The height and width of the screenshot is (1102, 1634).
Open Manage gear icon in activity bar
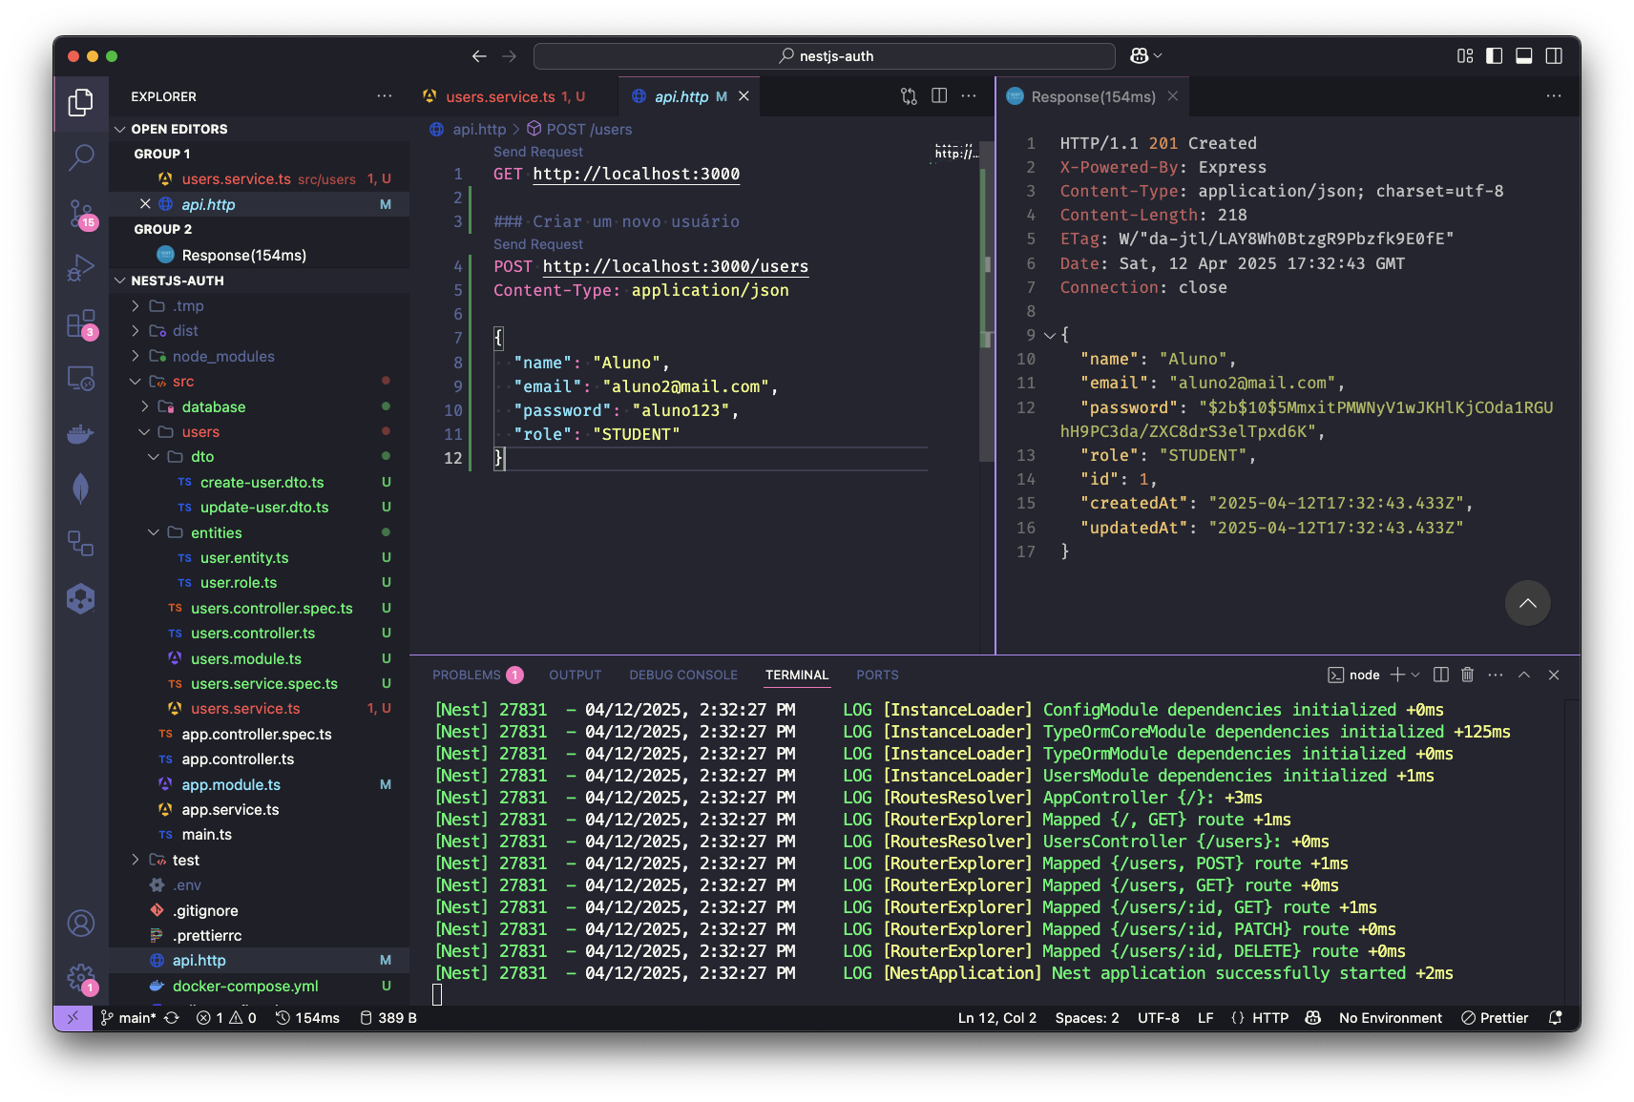pyautogui.click(x=81, y=978)
